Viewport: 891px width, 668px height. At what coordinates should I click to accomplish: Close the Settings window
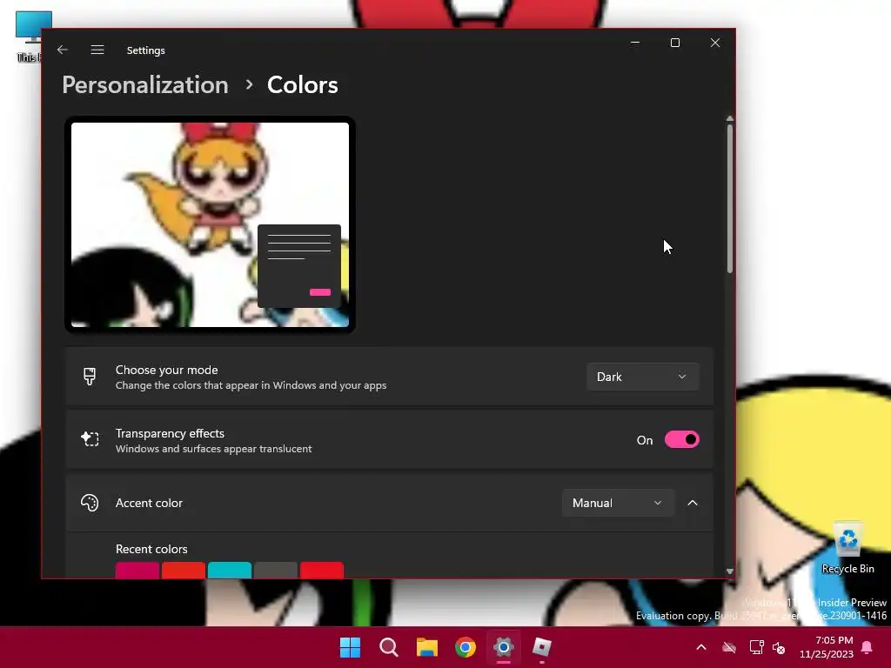point(715,43)
